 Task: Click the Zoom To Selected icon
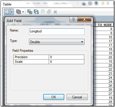(49, 12)
